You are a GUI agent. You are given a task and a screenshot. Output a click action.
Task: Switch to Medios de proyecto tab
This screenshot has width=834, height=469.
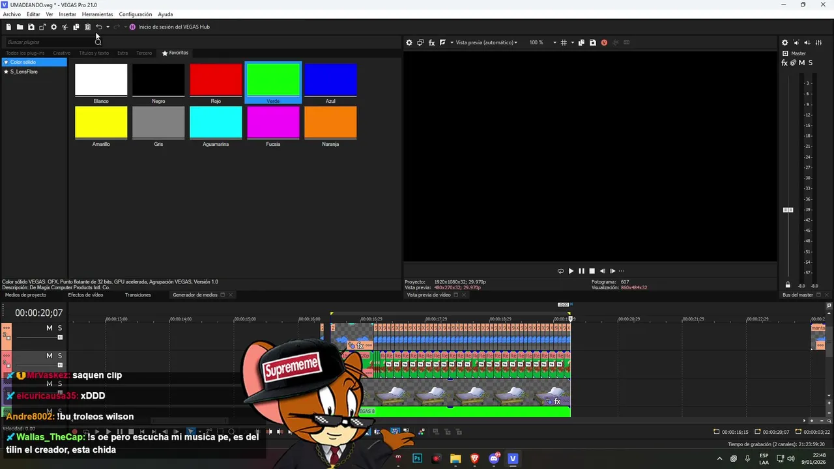pos(25,295)
